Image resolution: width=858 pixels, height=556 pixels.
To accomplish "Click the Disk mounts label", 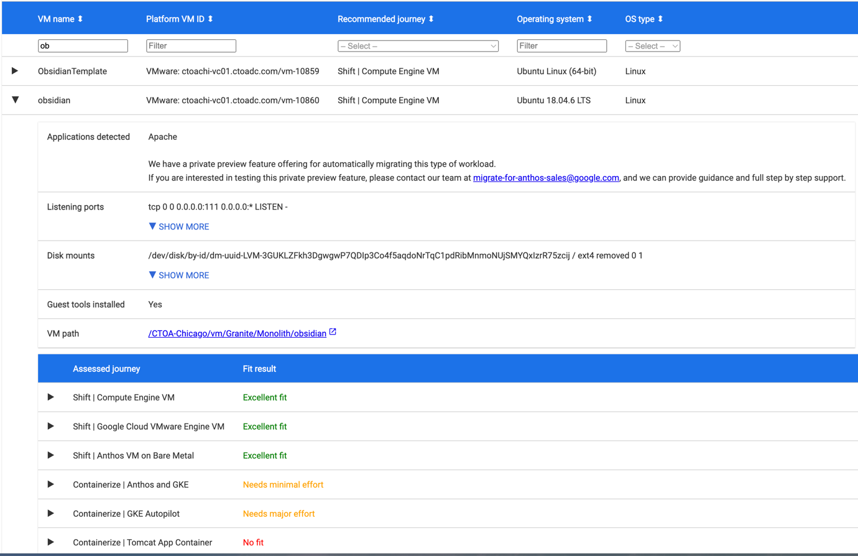I will [x=71, y=256].
